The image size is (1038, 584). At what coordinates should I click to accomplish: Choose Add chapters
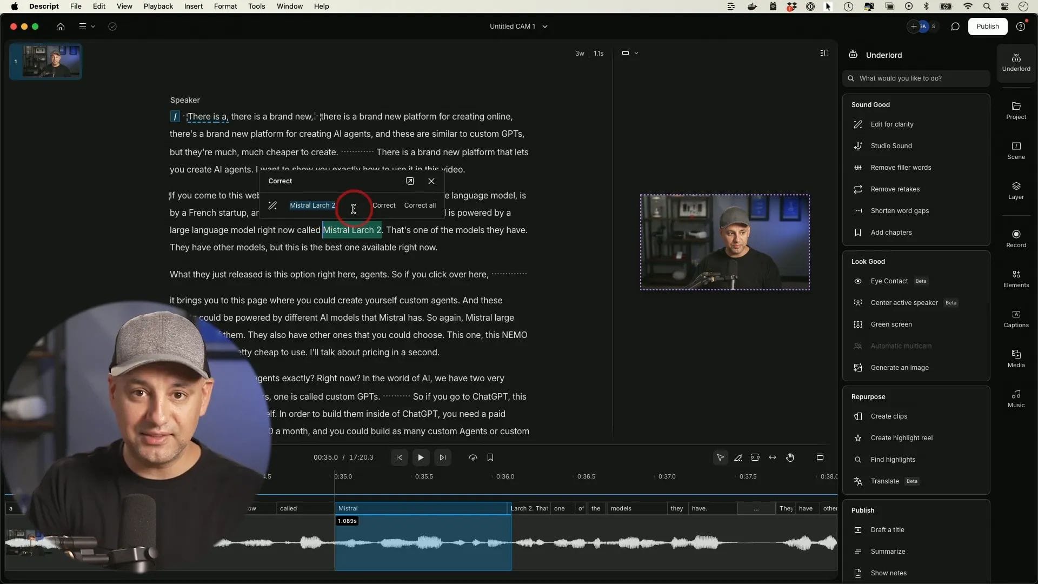[x=891, y=233]
